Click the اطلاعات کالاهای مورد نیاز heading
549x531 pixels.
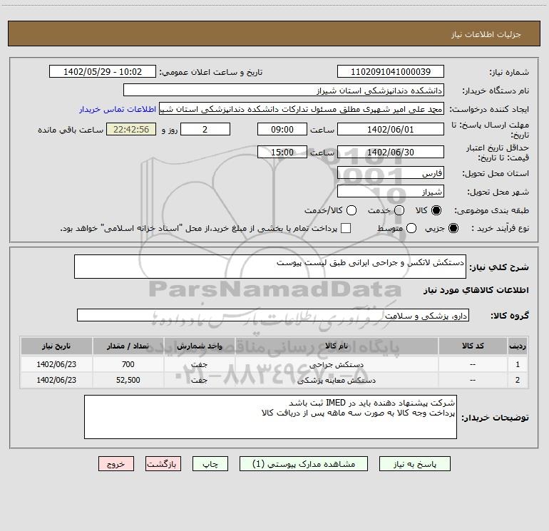(x=476, y=290)
